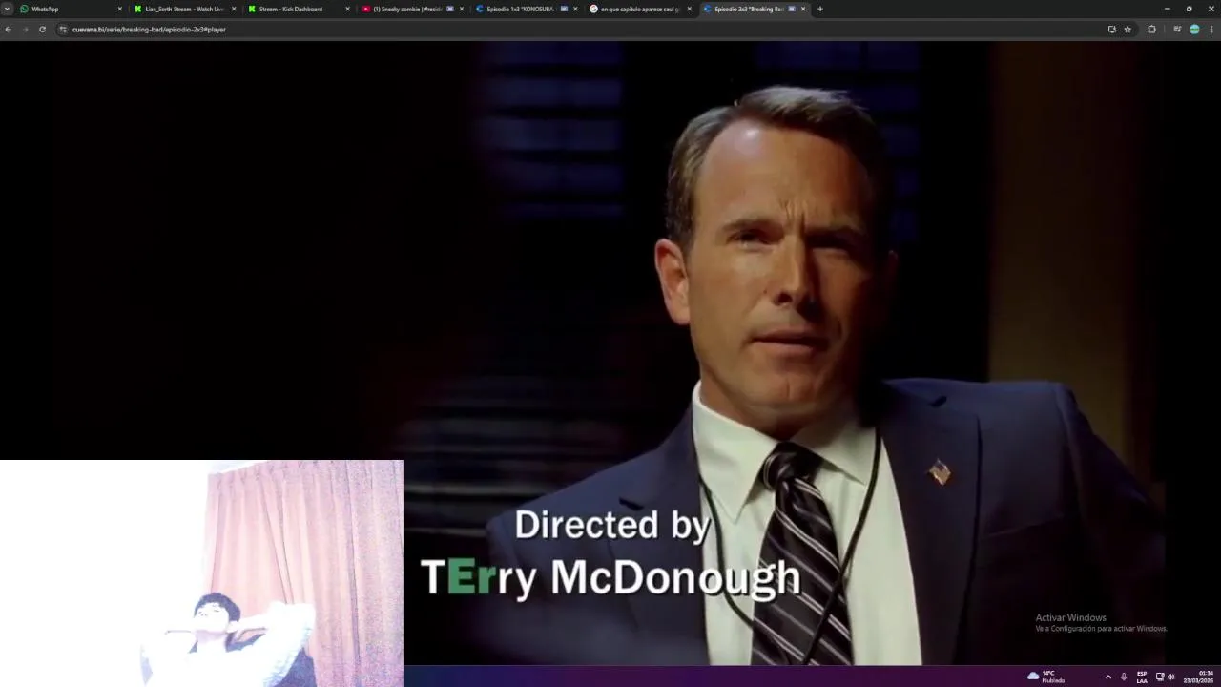Close the KONOSUBA tab
The image size is (1221, 687).
[x=575, y=9]
